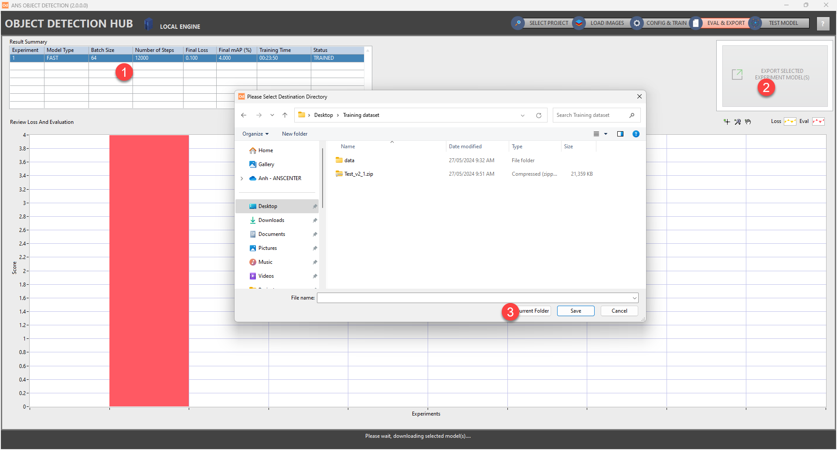The width and height of the screenshot is (837, 450).
Task: Activate the chart zoom magnifier tool
Action: 738,122
